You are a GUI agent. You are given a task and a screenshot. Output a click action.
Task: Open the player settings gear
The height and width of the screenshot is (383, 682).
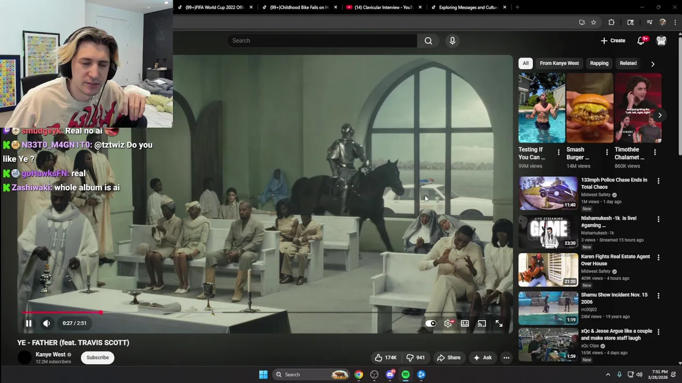448,323
